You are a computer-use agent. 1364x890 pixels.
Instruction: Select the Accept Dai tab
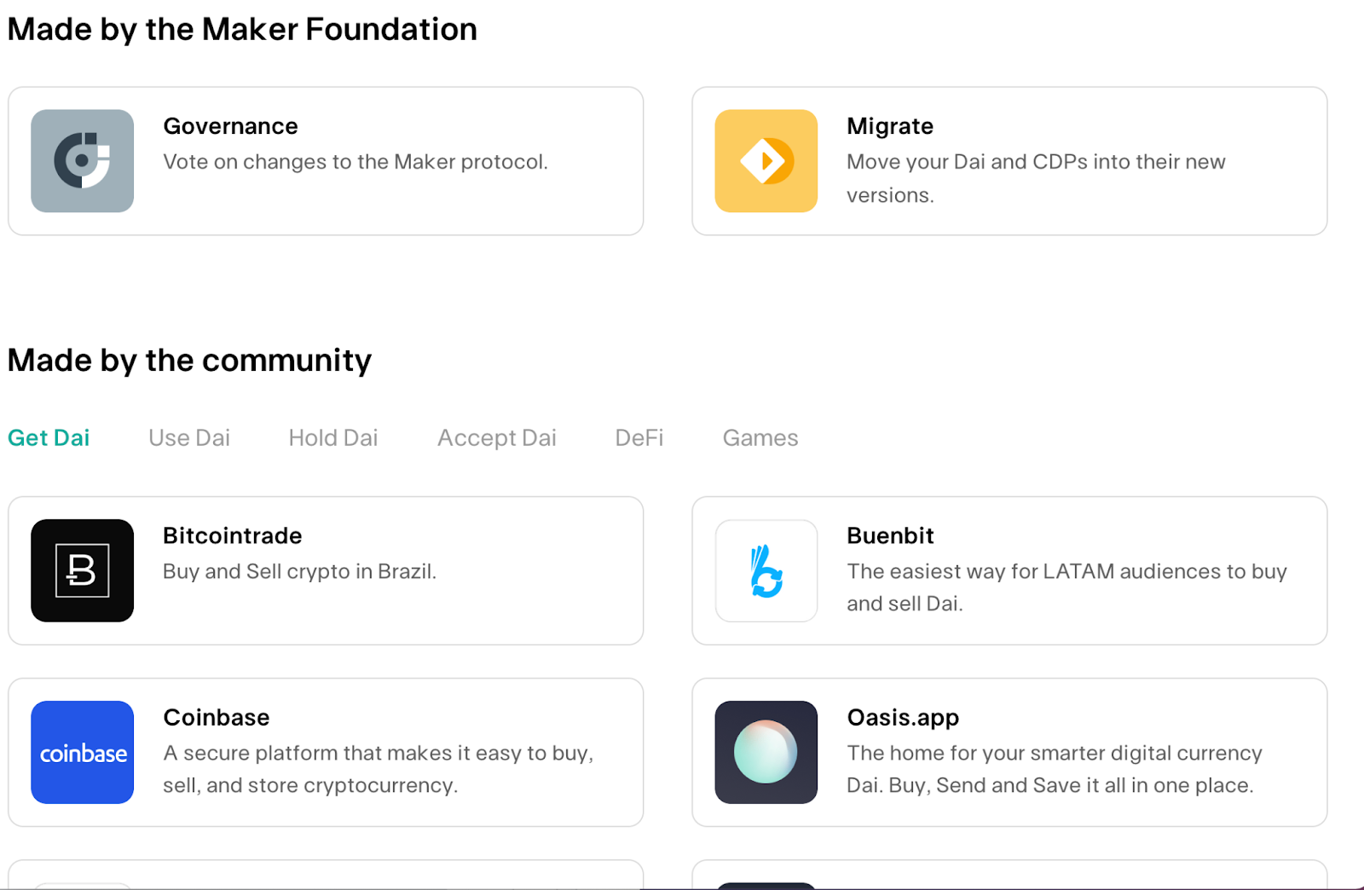pos(497,438)
